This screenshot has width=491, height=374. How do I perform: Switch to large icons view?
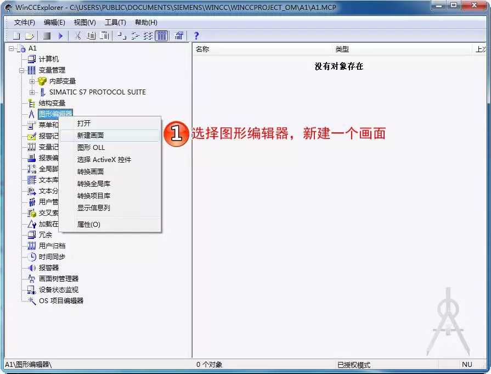[121, 36]
